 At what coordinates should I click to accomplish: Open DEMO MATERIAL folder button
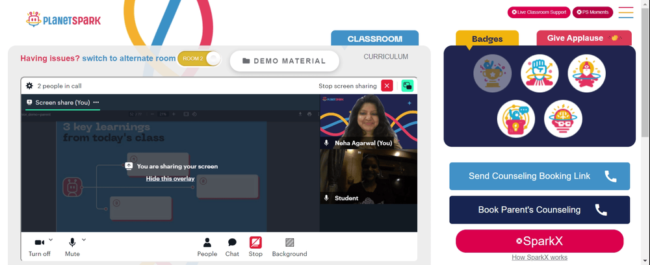(285, 61)
